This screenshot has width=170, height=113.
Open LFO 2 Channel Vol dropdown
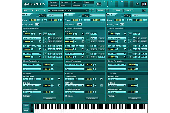(74, 38)
